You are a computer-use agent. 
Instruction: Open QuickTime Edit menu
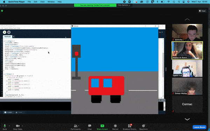click(35, 2)
